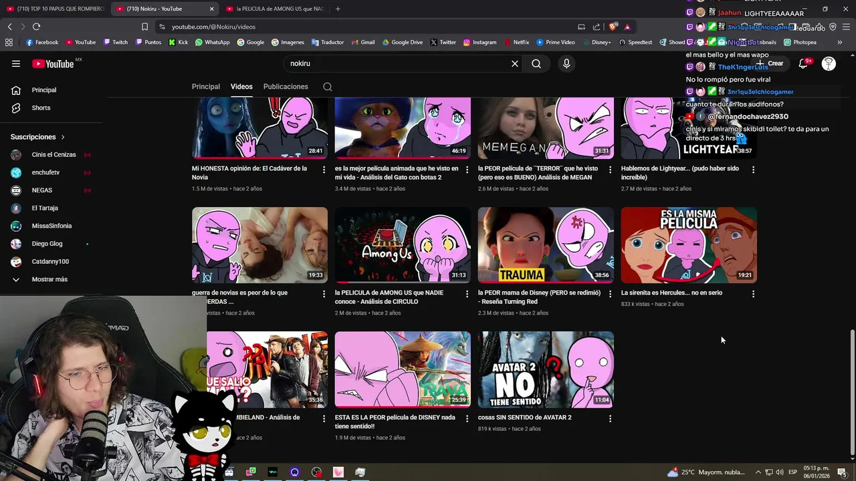Screen dimensions: 856x481
Task: Open MissaSinfonia subscription channel
Action: pyautogui.click(x=51, y=226)
